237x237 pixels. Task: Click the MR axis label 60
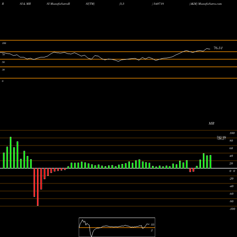coord(231,148)
